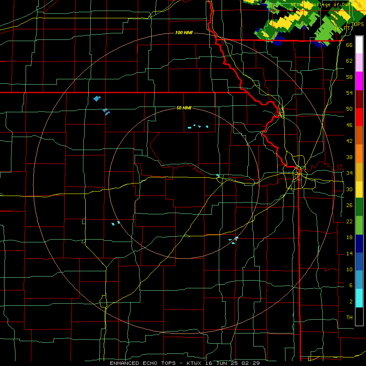
Task: Click the cyan legend swatch near 2
Action: pos(359,298)
